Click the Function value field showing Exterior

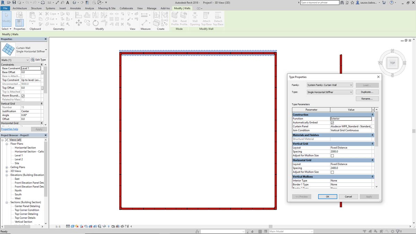click(350, 119)
